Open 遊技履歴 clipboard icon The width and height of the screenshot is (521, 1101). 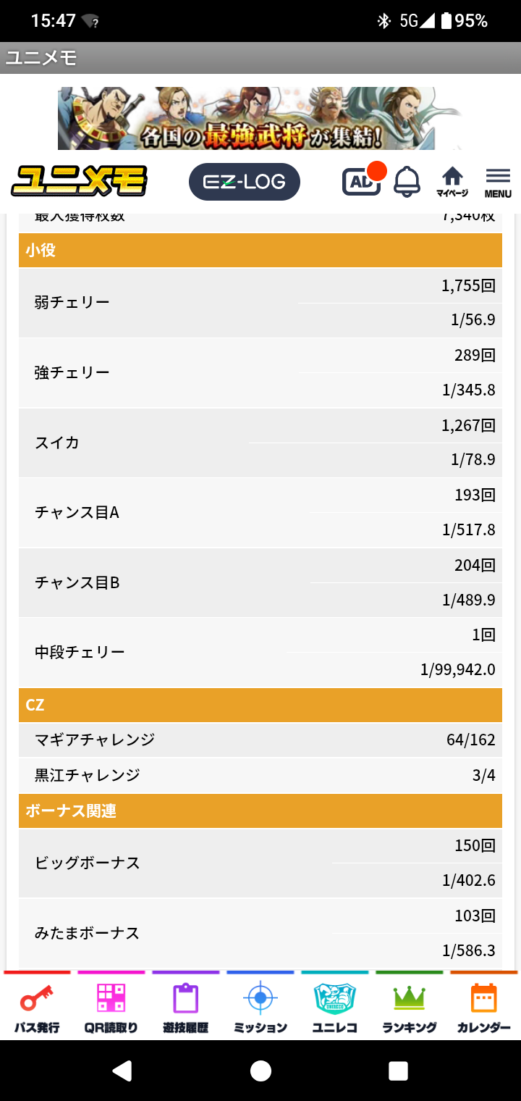pyautogui.click(x=185, y=1000)
